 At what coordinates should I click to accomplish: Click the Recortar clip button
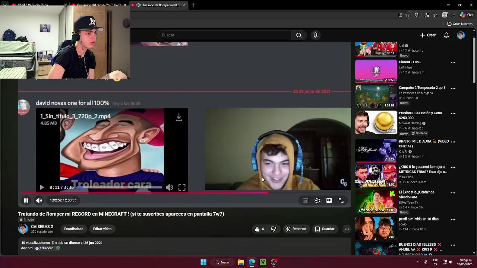296,229
